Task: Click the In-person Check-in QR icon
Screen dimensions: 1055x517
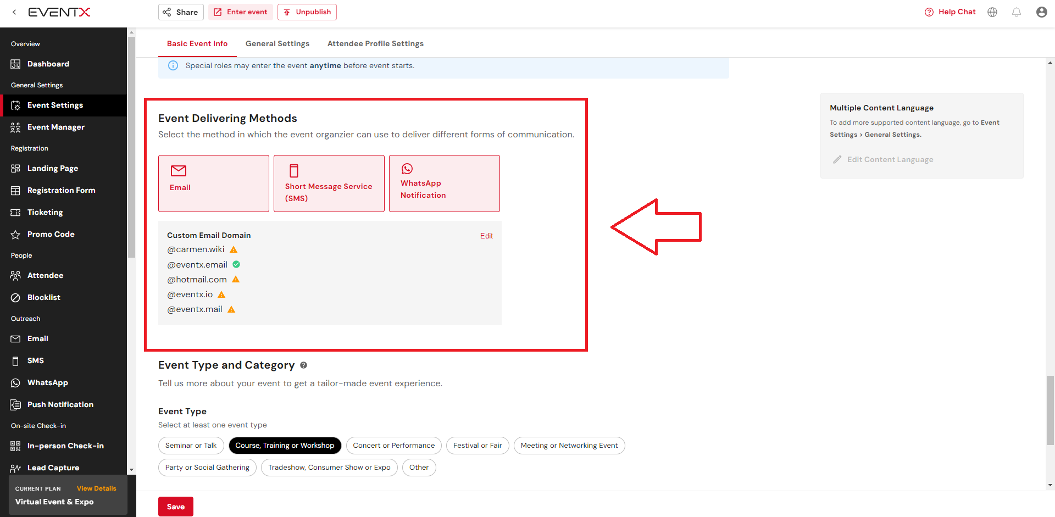Action: pyautogui.click(x=15, y=446)
